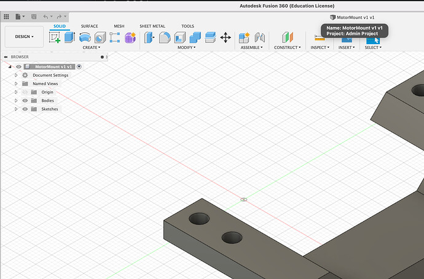Switch to the SHEET METAL tab
This screenshot has width=424, height=279.
(x=152, y=26)
